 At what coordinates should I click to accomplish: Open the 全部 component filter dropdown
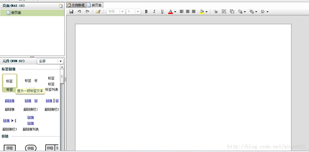pos(50,61)
